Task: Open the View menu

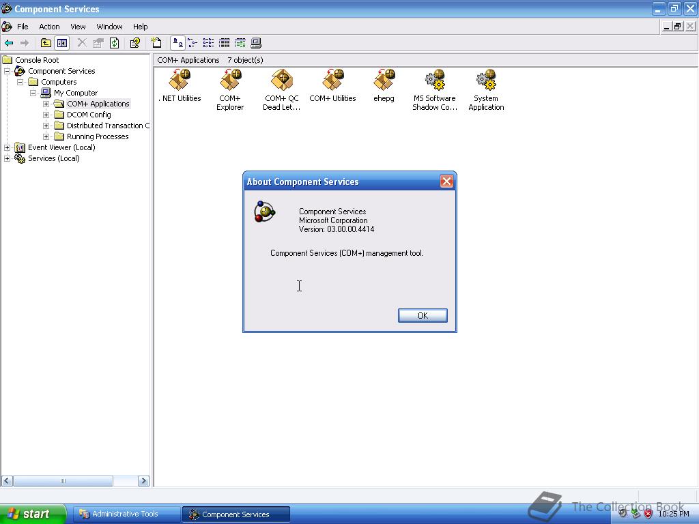Action: point(78,27)
